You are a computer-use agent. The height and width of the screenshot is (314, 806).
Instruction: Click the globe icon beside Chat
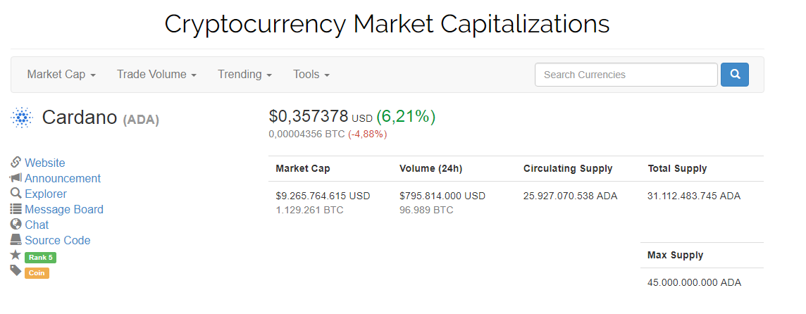(15, 224)
